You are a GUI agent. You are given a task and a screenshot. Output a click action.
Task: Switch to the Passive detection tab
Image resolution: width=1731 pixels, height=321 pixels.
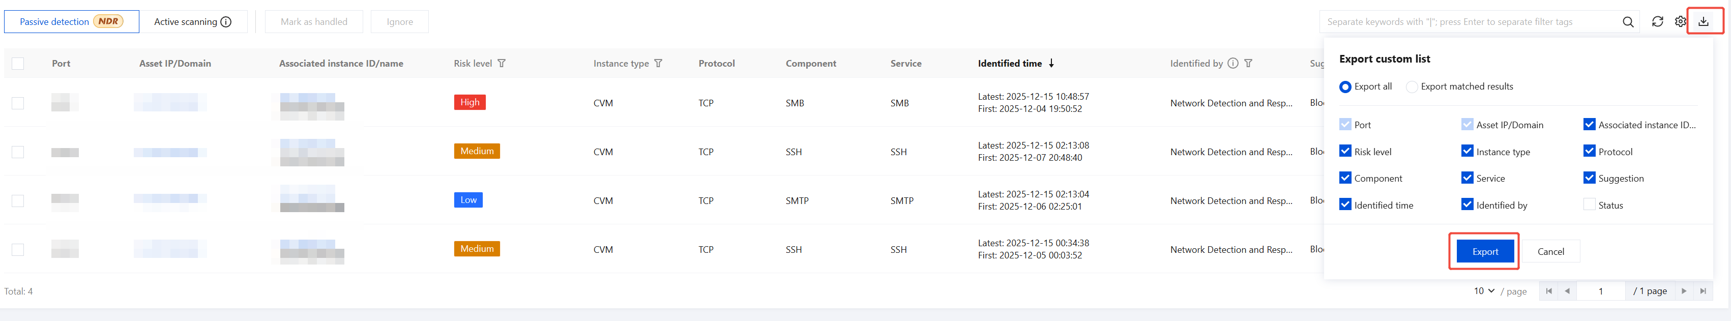pyautogui.click(x=71, y=22)
